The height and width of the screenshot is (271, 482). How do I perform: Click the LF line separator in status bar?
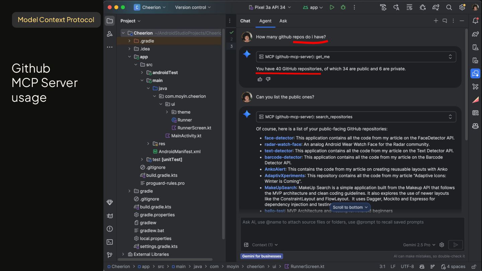(x=393, y=267)
